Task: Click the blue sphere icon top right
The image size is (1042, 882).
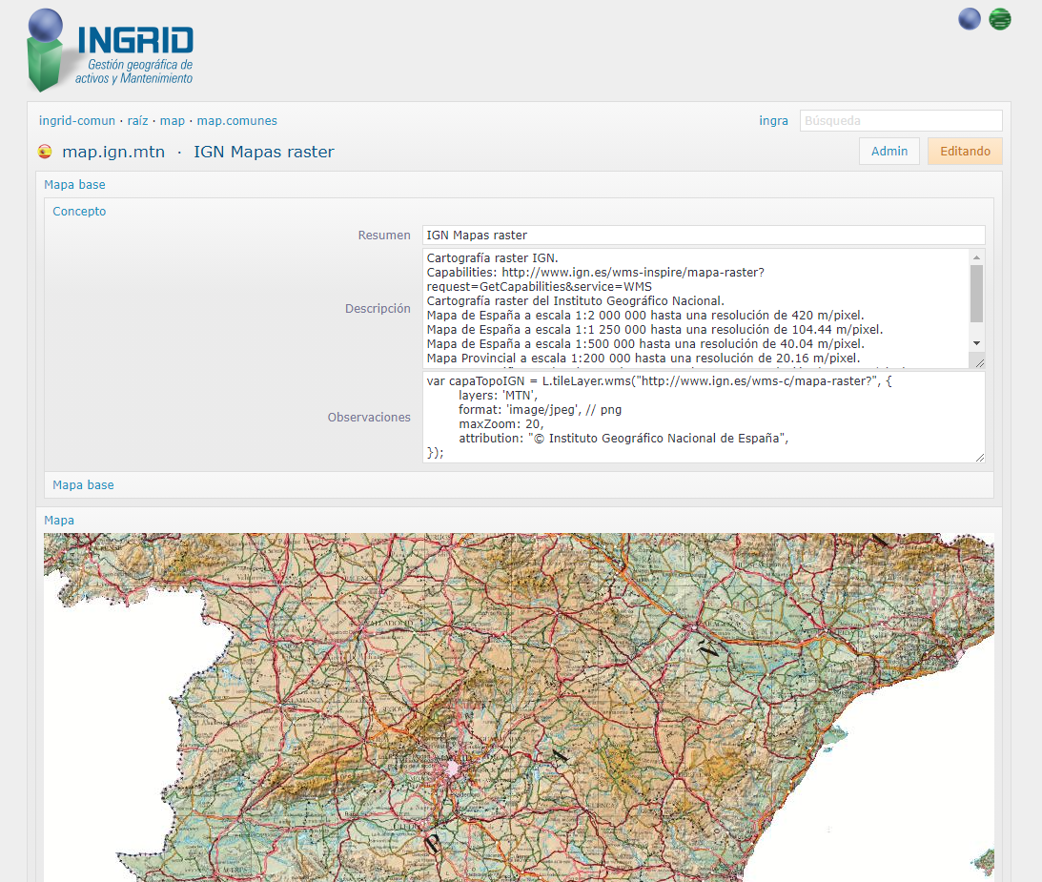Action: [969, 19]
